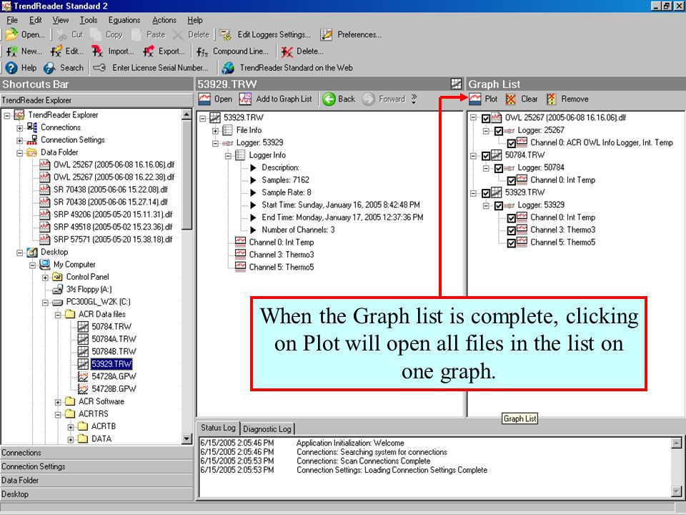Collapse the Logger Info node
Screen dimensions: 686x515
tap(228, 155)
